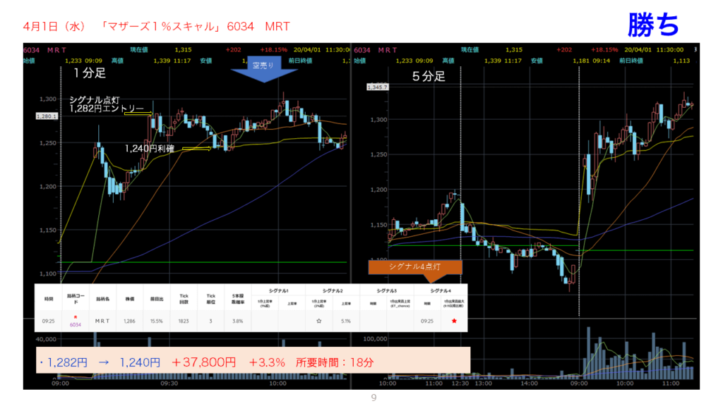Click the 40,000 volume axis label
Viewport: 723px width, 406px height.
click(x=46, y=339)
